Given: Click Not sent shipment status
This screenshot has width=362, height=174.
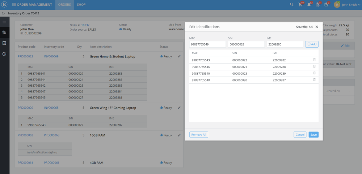Looking at the screenshot, I should pos(344,64).
